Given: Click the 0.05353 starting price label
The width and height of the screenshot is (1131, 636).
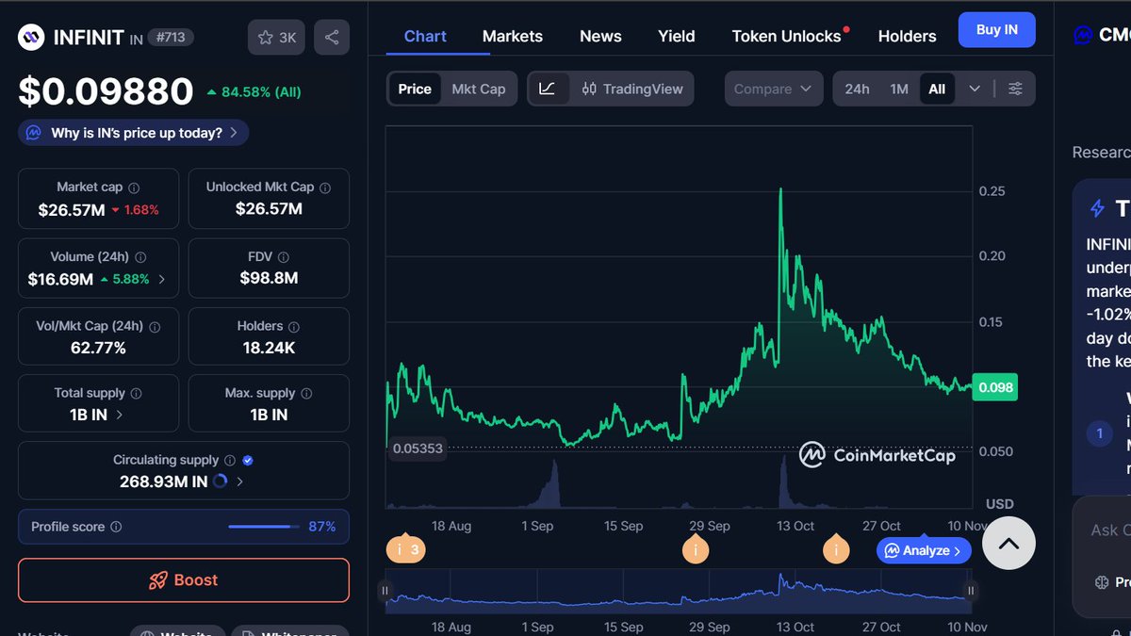Looking at the screenshot, I should tap(416, 448).
